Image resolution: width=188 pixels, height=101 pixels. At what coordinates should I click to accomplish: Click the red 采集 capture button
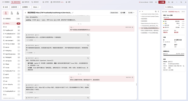[x=162, y=2]
